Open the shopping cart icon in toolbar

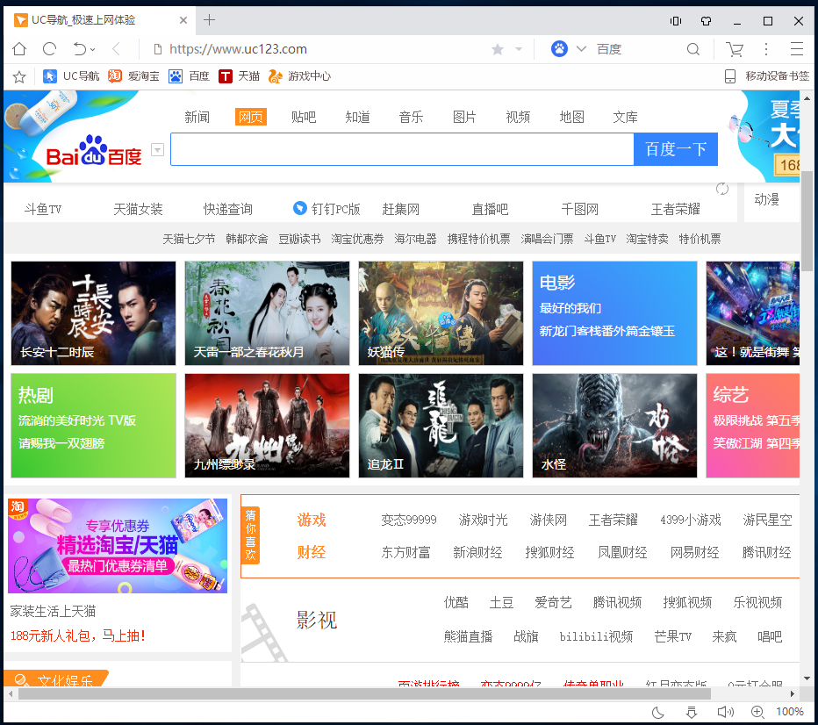(735, 49)
